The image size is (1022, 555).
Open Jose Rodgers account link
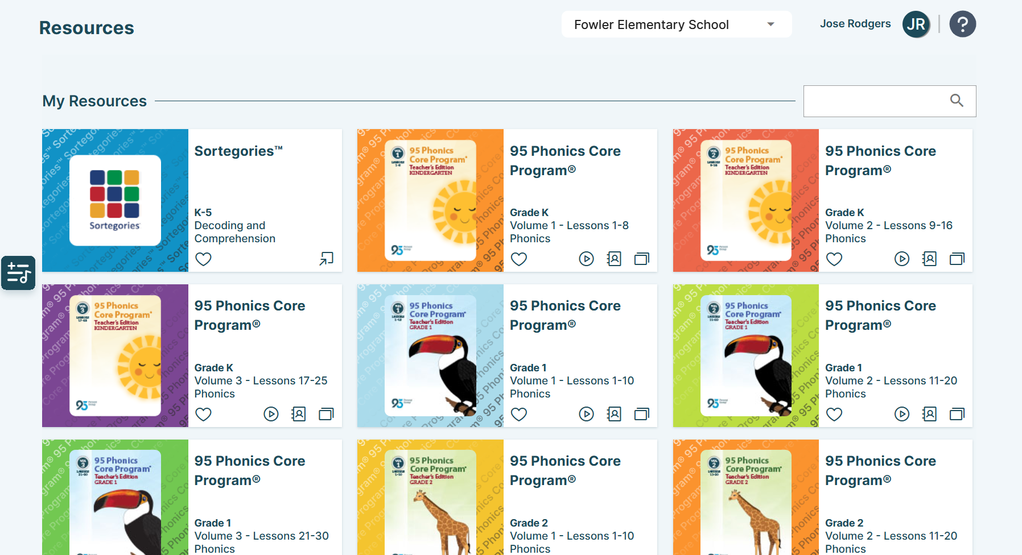point(855,24)
